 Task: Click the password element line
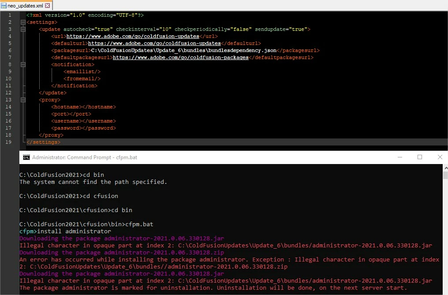point(83,128)
